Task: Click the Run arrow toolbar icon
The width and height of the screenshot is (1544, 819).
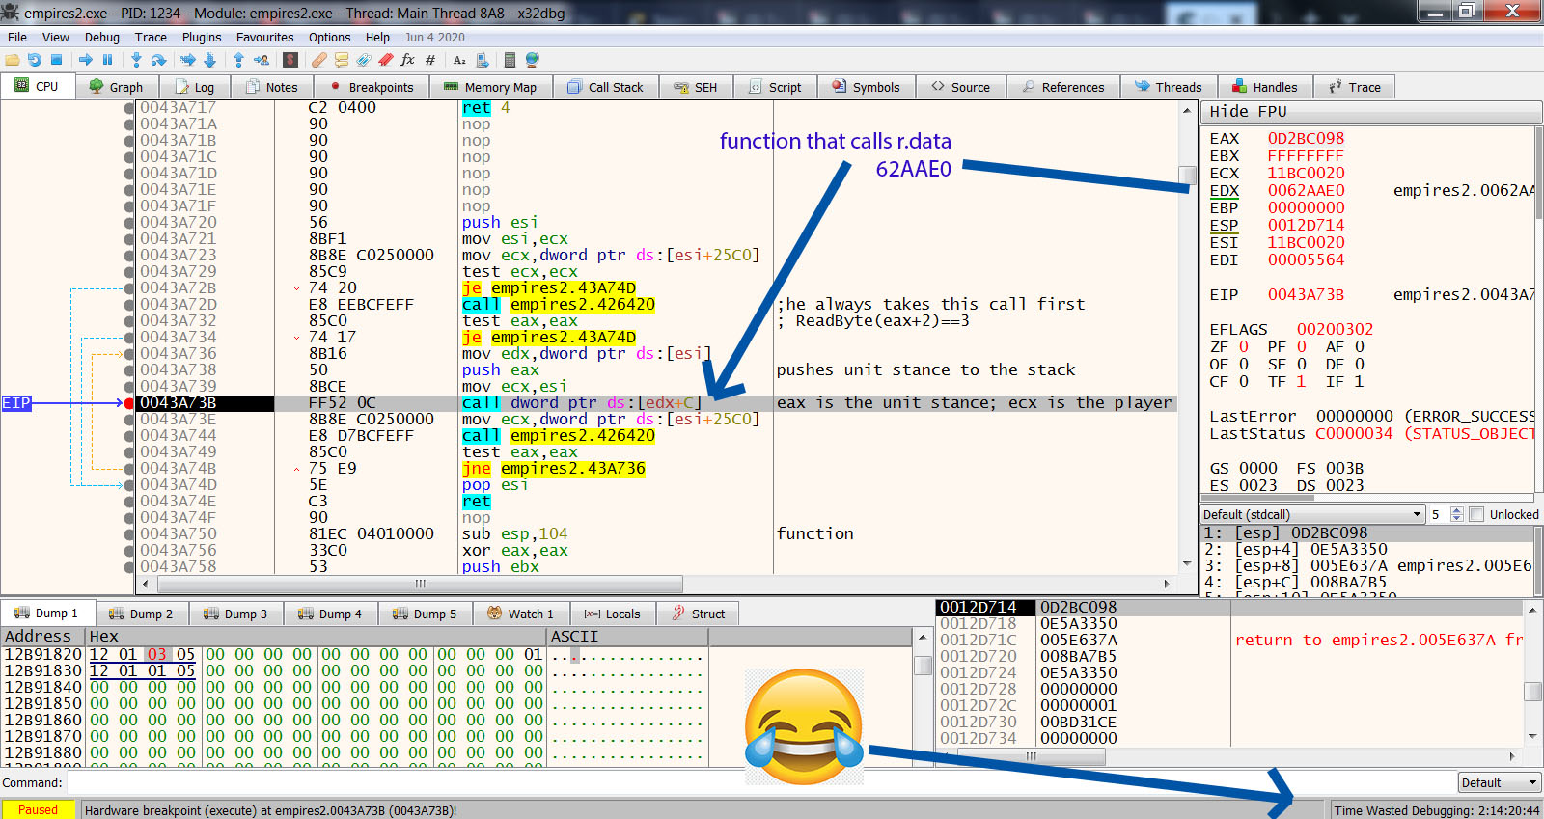Action: coord(86,60)
